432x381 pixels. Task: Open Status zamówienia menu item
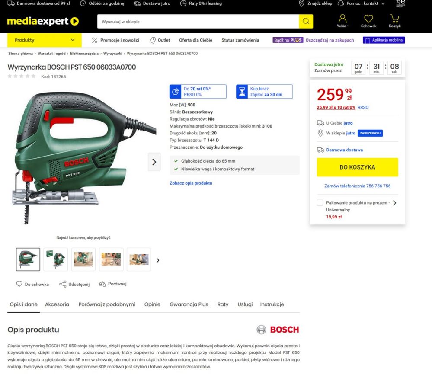pyautogui.click(x=240, y=40)
